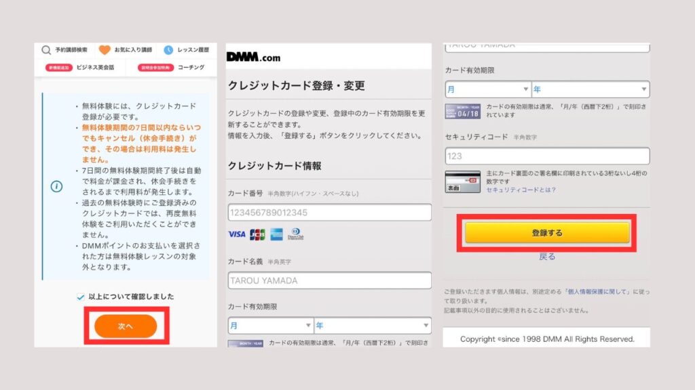The width and height of the screenshot is (695, 390).
Task: Click the red badge beside コーチング
Action: pyautogui.click(x=155, y=68)
